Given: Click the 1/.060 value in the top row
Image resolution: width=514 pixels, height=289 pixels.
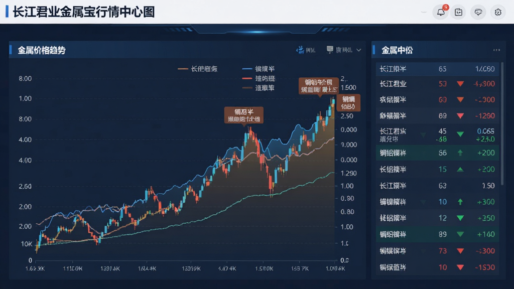Looking at the screenshot, I should click(x=485, y=69).
